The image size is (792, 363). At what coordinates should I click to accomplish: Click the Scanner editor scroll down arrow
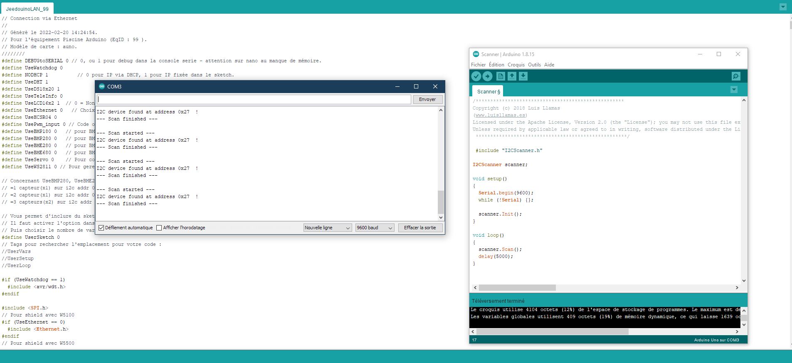[744, 280]
